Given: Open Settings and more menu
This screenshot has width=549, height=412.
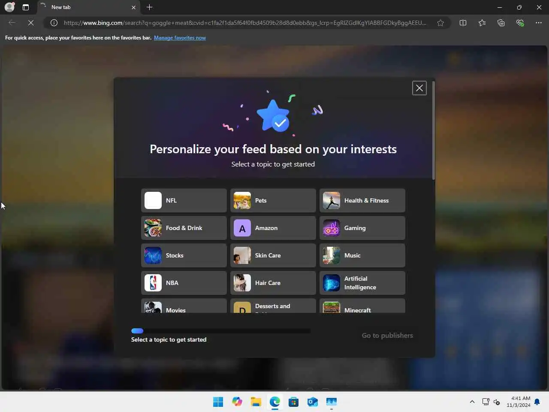Looking at the screenshot, I should tap(539, 23).
